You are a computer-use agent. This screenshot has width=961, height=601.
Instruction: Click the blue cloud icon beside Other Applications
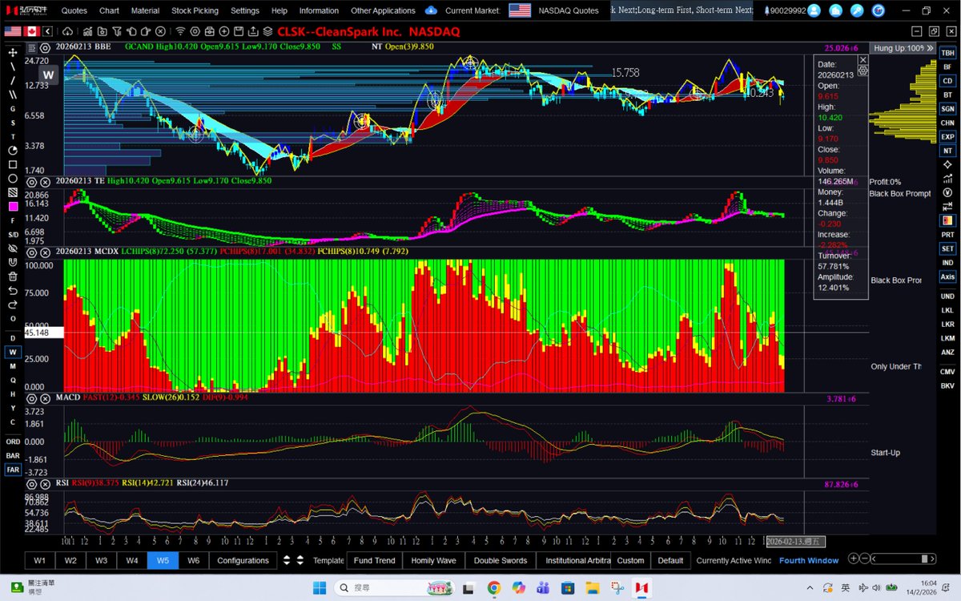coord(431,10)
